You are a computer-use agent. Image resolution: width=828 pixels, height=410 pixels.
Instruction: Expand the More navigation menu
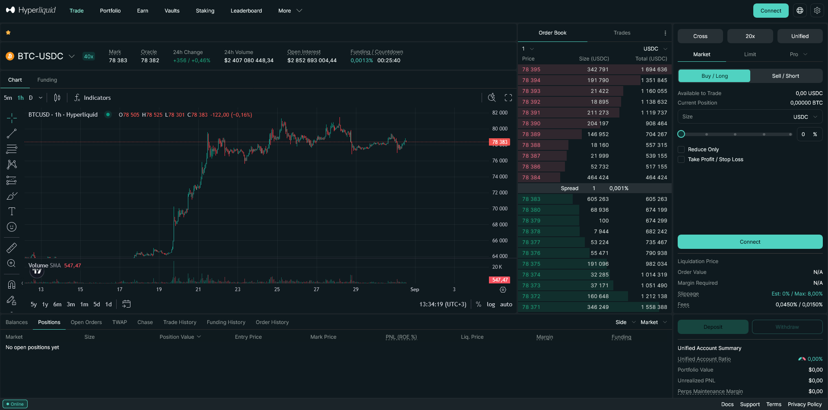pos(290,10)
